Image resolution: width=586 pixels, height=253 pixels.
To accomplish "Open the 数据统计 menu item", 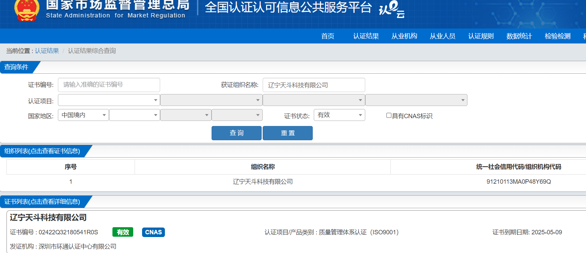I will coord(519,36).
